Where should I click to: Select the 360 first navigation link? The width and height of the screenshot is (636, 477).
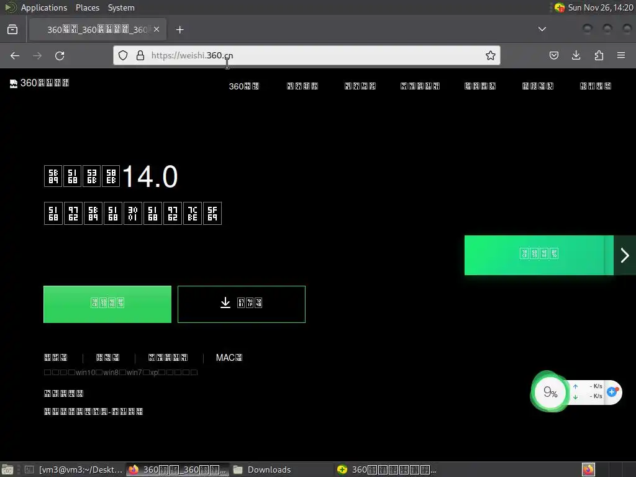(x=243, y=86)
